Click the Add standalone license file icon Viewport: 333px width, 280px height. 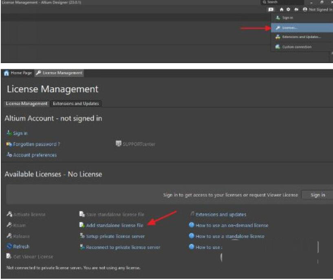click(82, 225)
